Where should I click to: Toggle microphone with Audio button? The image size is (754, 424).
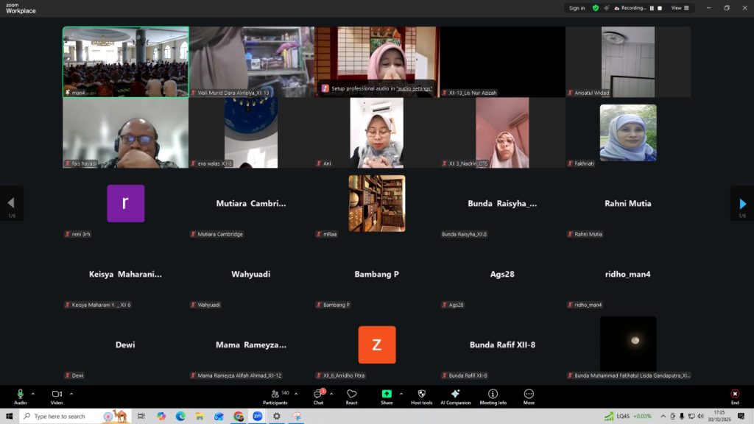coord(20,396)
